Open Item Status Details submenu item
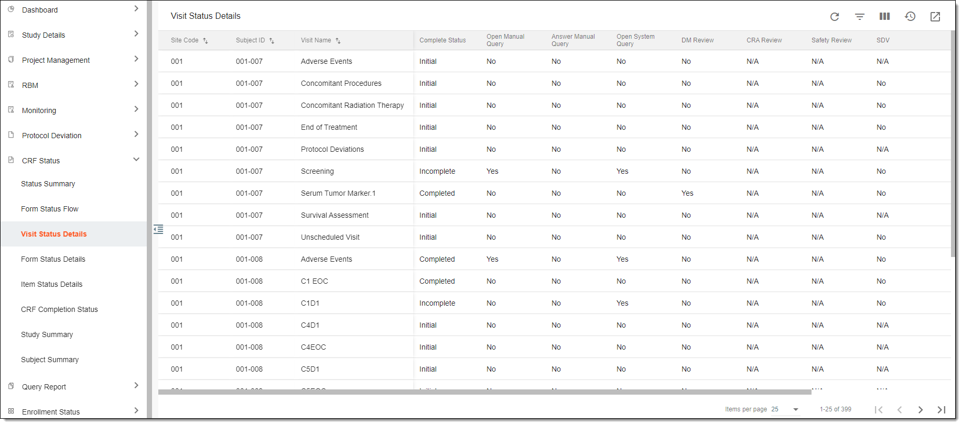Viewport: 962px width, 425px height. coord(51,284)
